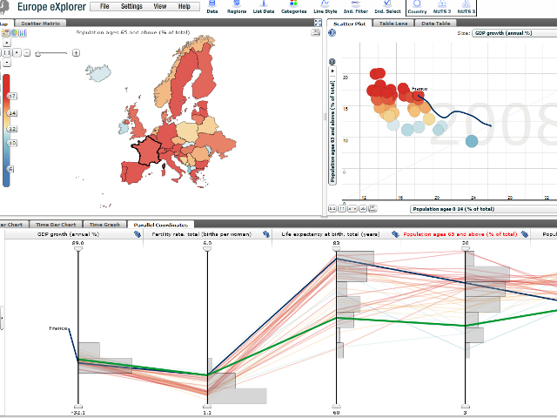Image resolution: width=557 pixels, height=418 pixels.
Task: Open the Categories toolbar icon
Action: (294, 7)
